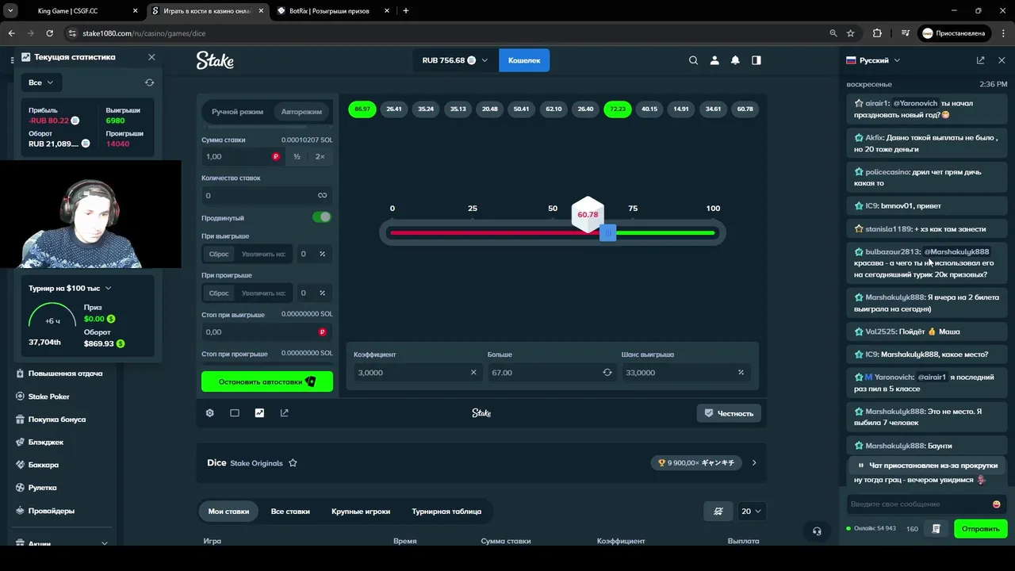
Task: Open the 20 rows-per-page dropdown
Action: (x=752, y=512)
